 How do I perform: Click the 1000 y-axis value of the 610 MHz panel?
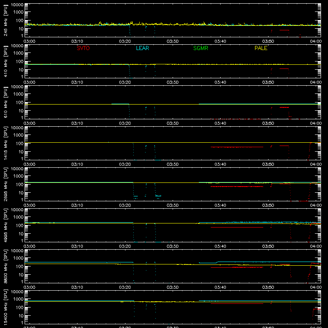click(x=18, y=94)
